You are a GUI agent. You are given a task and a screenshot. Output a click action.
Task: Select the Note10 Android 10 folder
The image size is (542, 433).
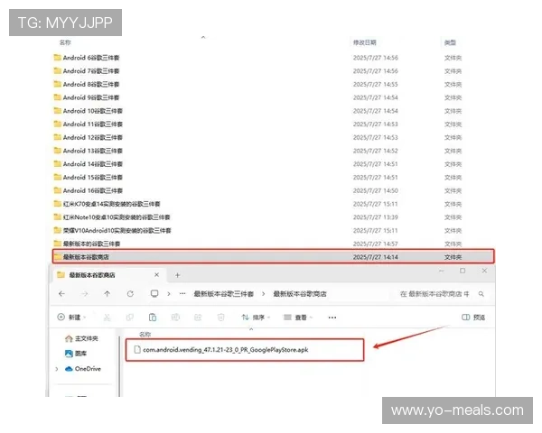coord(112,217)
